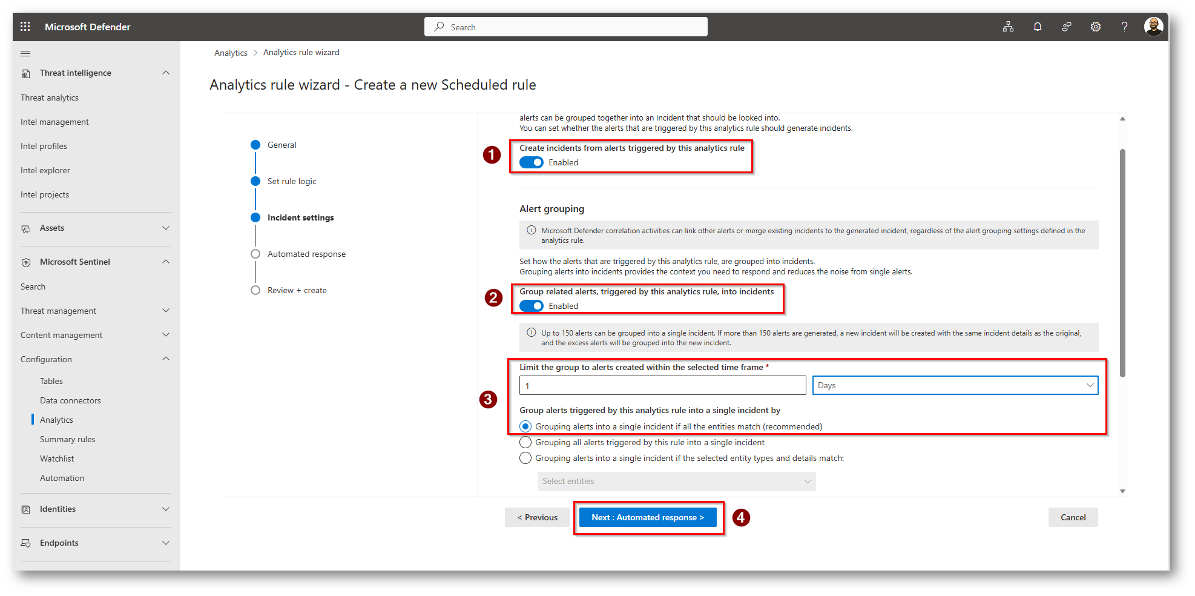Click the Endpoints section icon
The height and width of the screenshot is (596, 1195).
click(26, 543)
